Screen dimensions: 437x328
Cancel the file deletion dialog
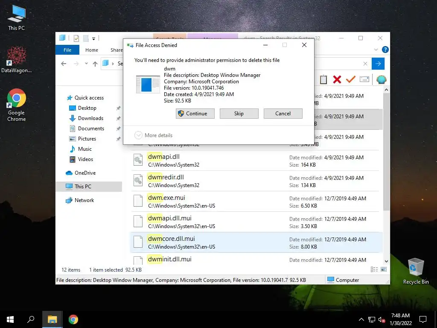coord(283,114)
